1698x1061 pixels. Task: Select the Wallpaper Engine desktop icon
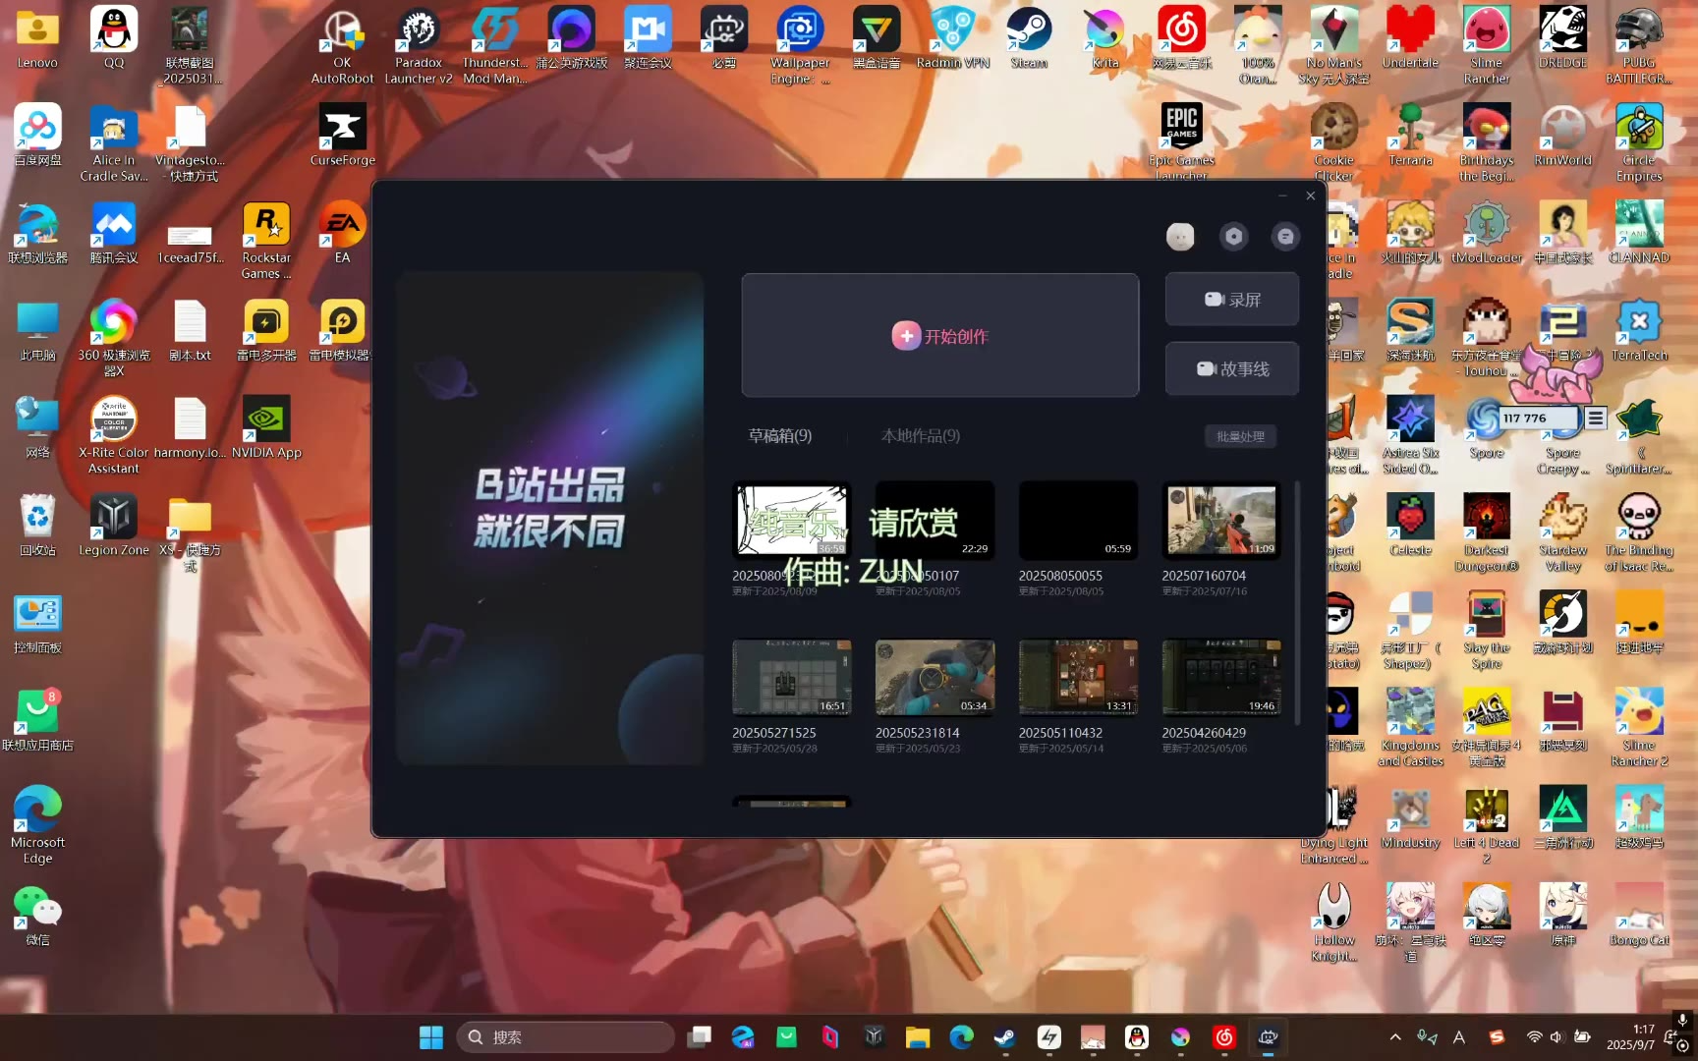coord(800,45)
